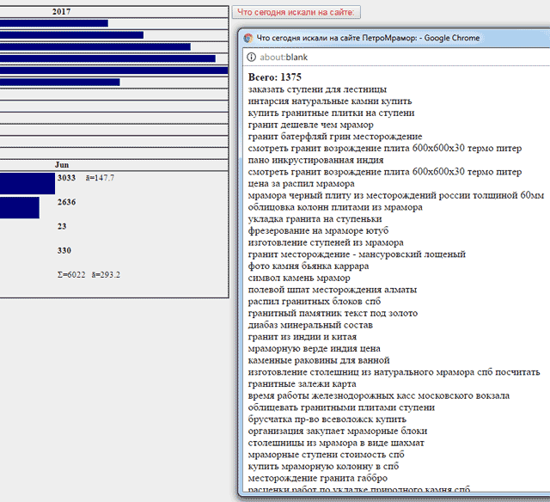Click 'гранитный памятник текст под золото' line
The height and width of the screenshot is (502, 550).
pos(333,313)
